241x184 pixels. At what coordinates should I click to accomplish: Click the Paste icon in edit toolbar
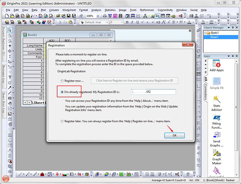tap(71, 22)
